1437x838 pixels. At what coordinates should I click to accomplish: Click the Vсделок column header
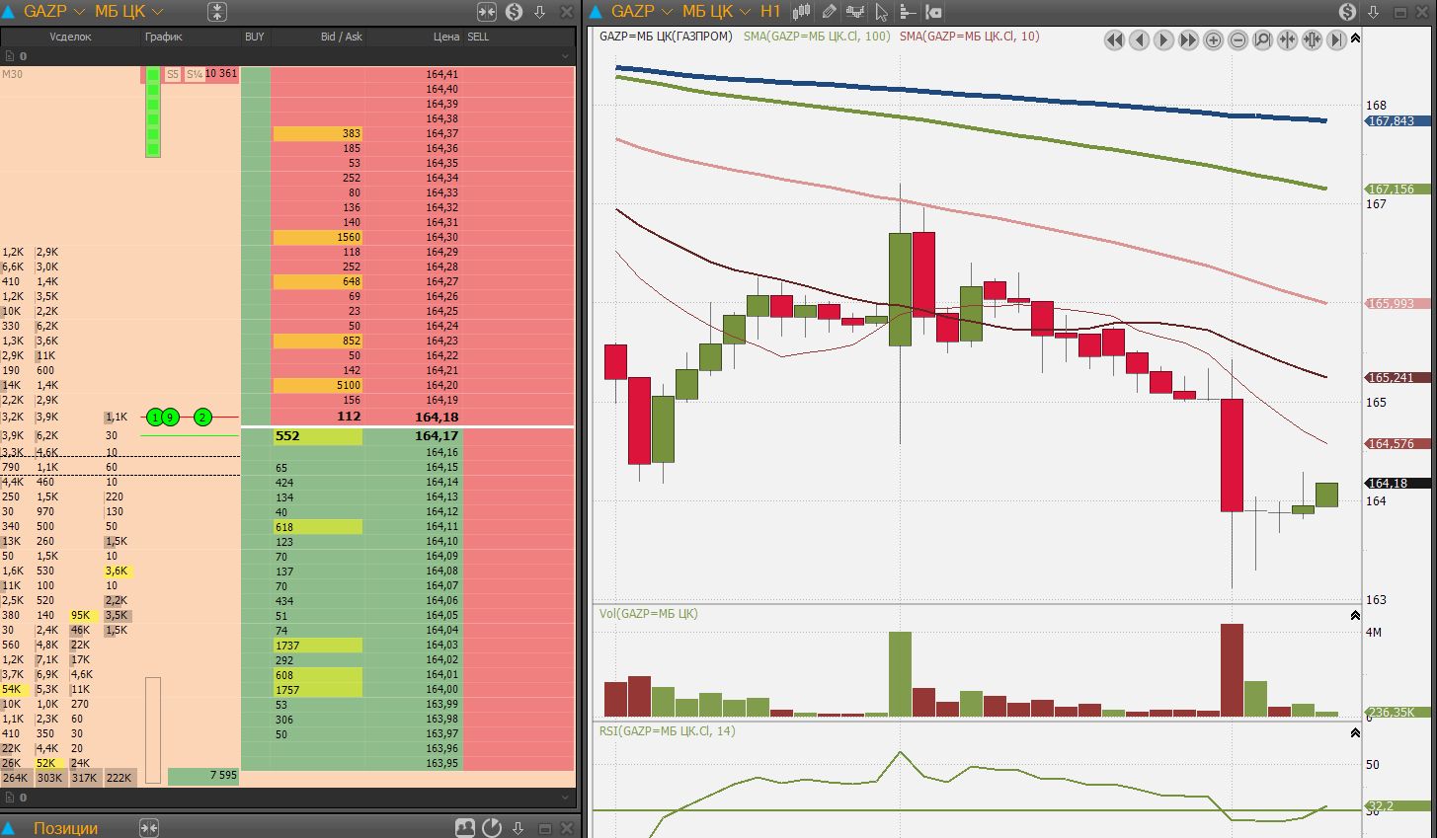[x=70, y=37]
